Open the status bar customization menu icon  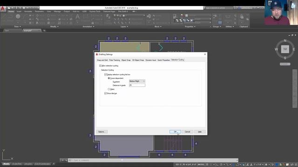point(296,165)
